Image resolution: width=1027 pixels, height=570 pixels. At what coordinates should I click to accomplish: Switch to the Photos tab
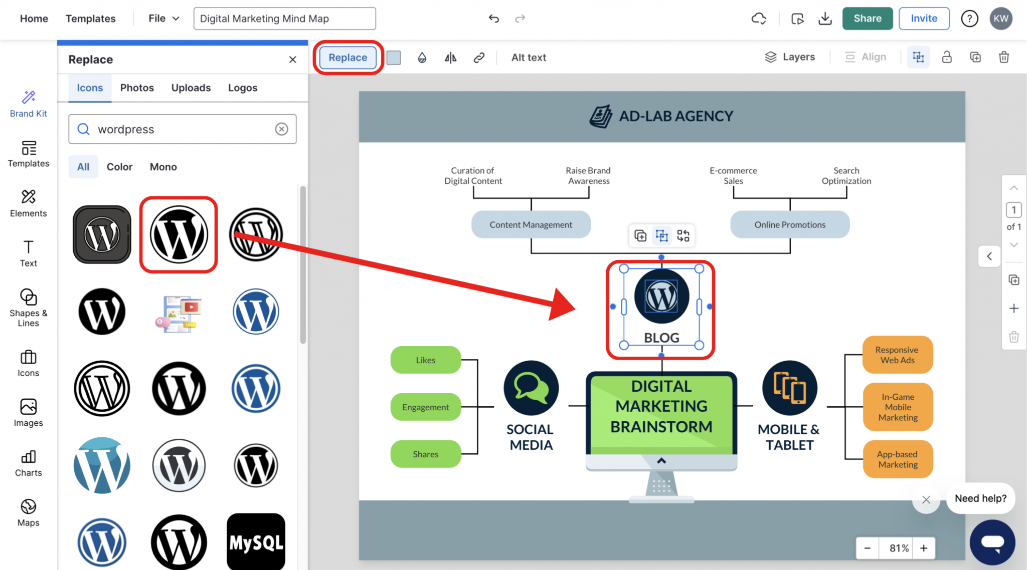[x=137, y=88]
